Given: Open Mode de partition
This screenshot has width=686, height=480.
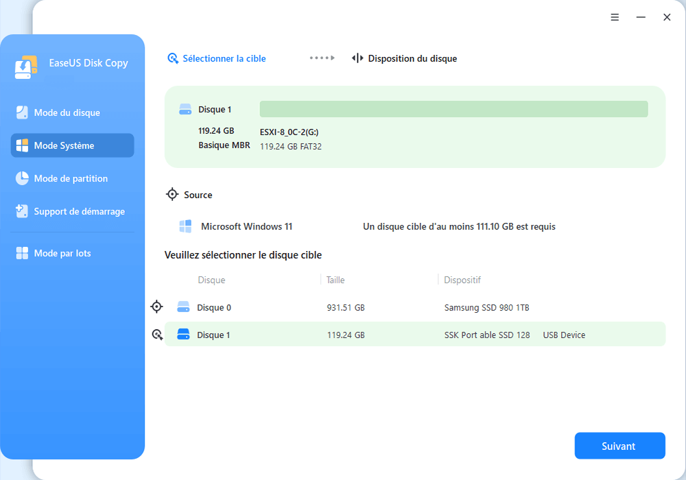Looking at the screenshot, I should 72,178.
